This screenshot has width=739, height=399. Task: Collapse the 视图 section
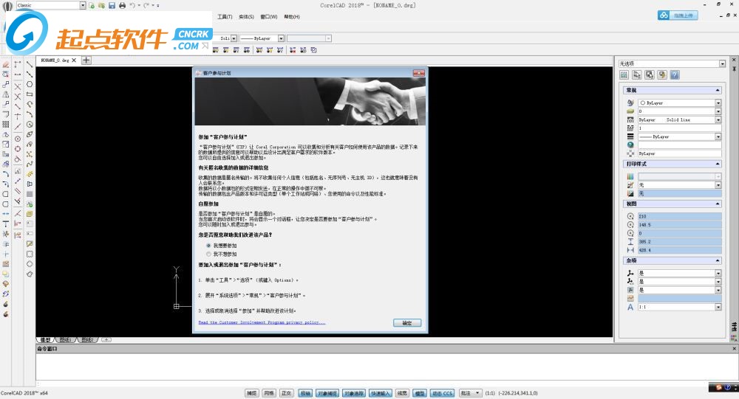718,204
